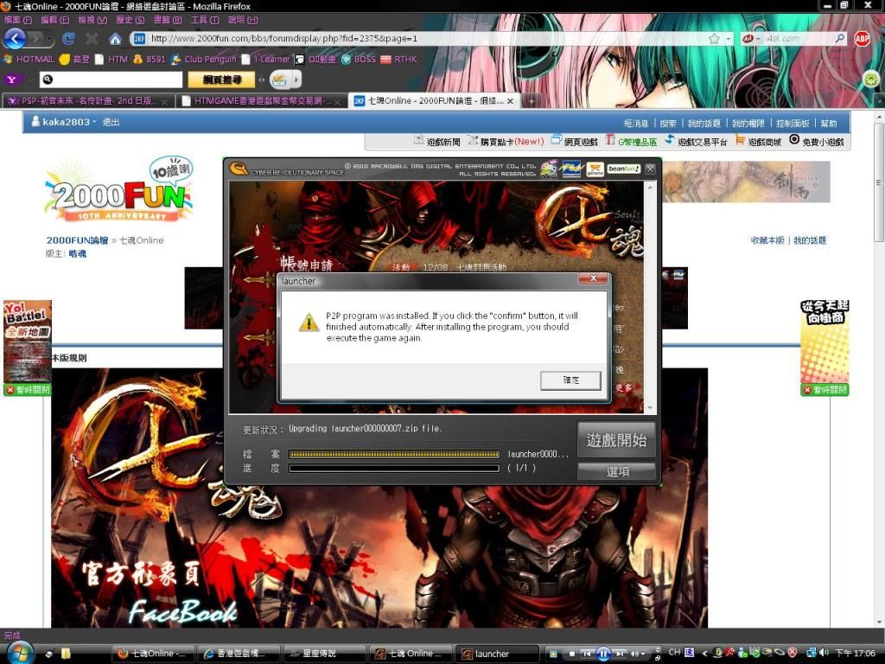The image size is (885, 664).
Task: Expand the Ask.com search engine dropdown
Action: pyautogui.click(x=750, y=39)
